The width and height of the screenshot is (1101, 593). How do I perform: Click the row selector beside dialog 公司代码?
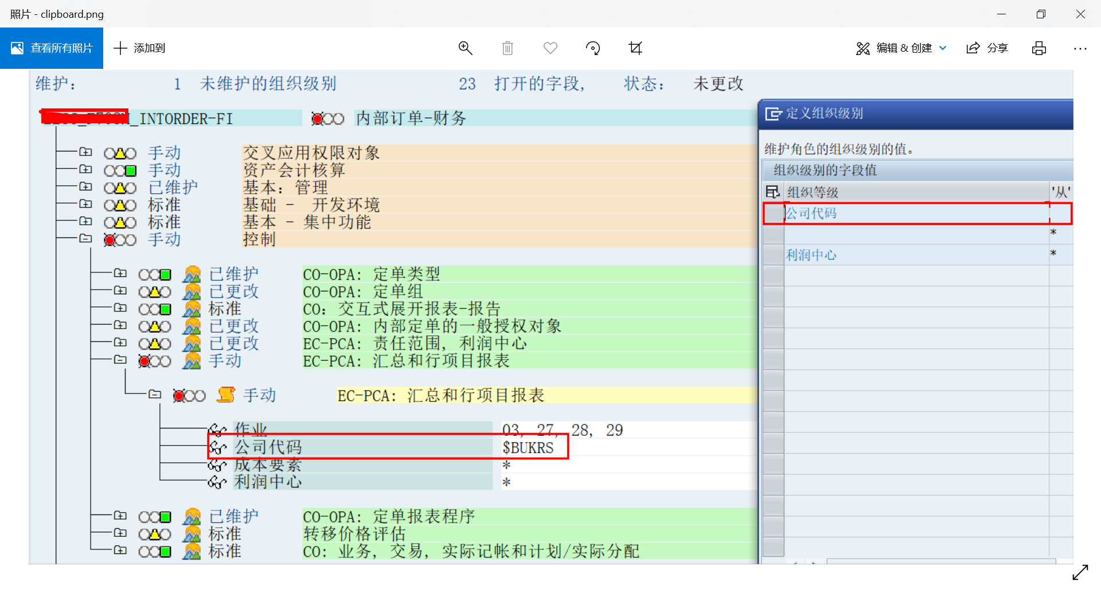(774, 213)
